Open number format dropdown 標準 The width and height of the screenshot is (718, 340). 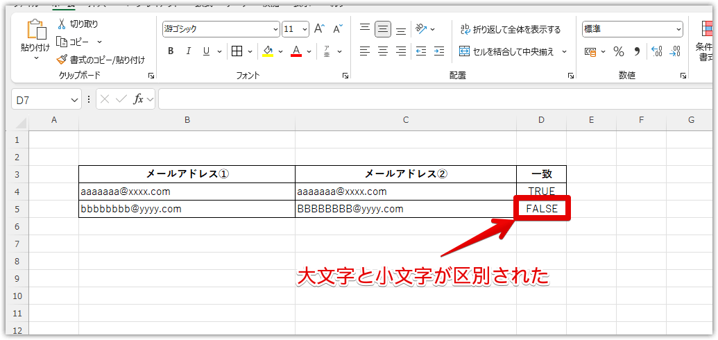(x=678, y=29)
